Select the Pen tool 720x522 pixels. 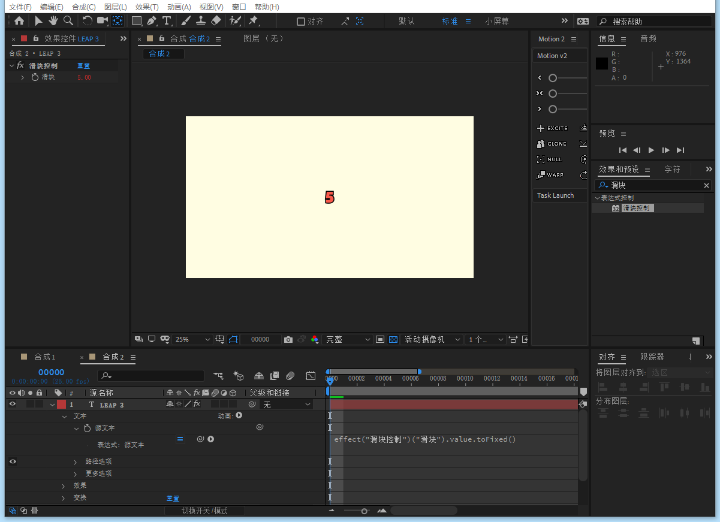click(x=152, y=21)
